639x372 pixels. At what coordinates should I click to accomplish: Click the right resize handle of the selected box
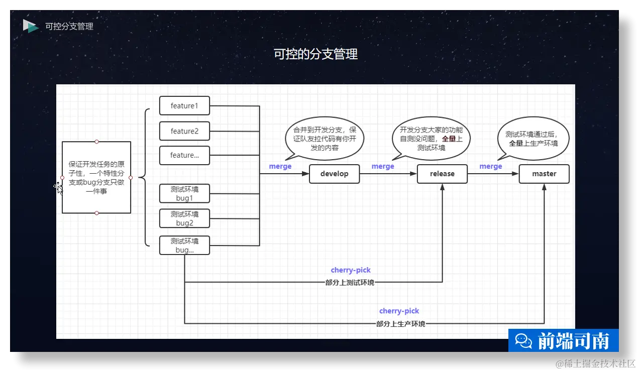[x=131, y=178]
